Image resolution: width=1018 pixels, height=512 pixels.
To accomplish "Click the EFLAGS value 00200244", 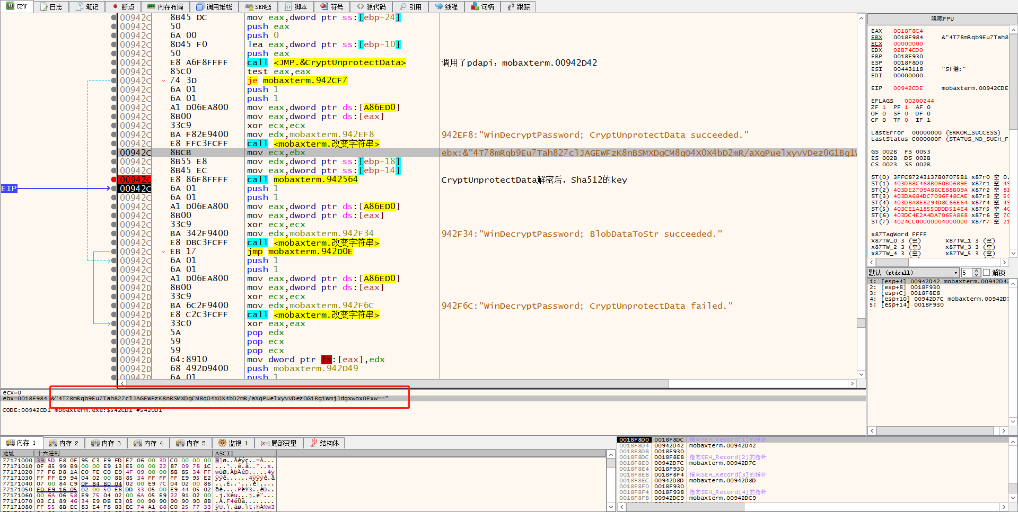I will pos(919,101).
